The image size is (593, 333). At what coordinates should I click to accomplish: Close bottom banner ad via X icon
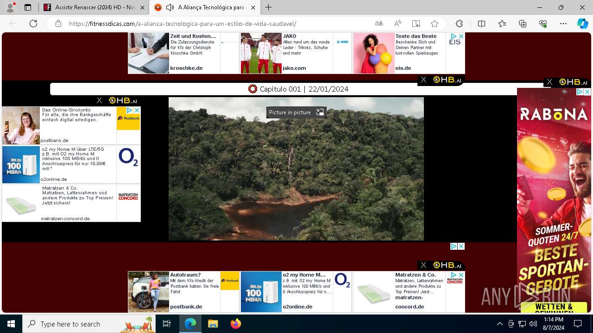(461, 275)
